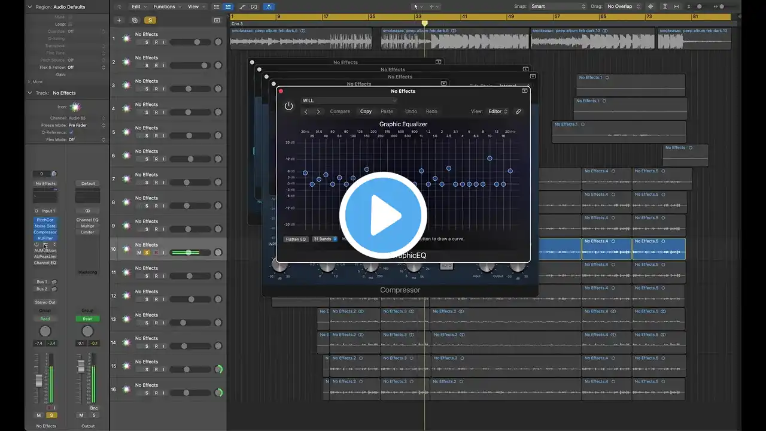Click the large video play button
Image resolution: width=766 pixels, height=431 pixels.
[383, 215]
